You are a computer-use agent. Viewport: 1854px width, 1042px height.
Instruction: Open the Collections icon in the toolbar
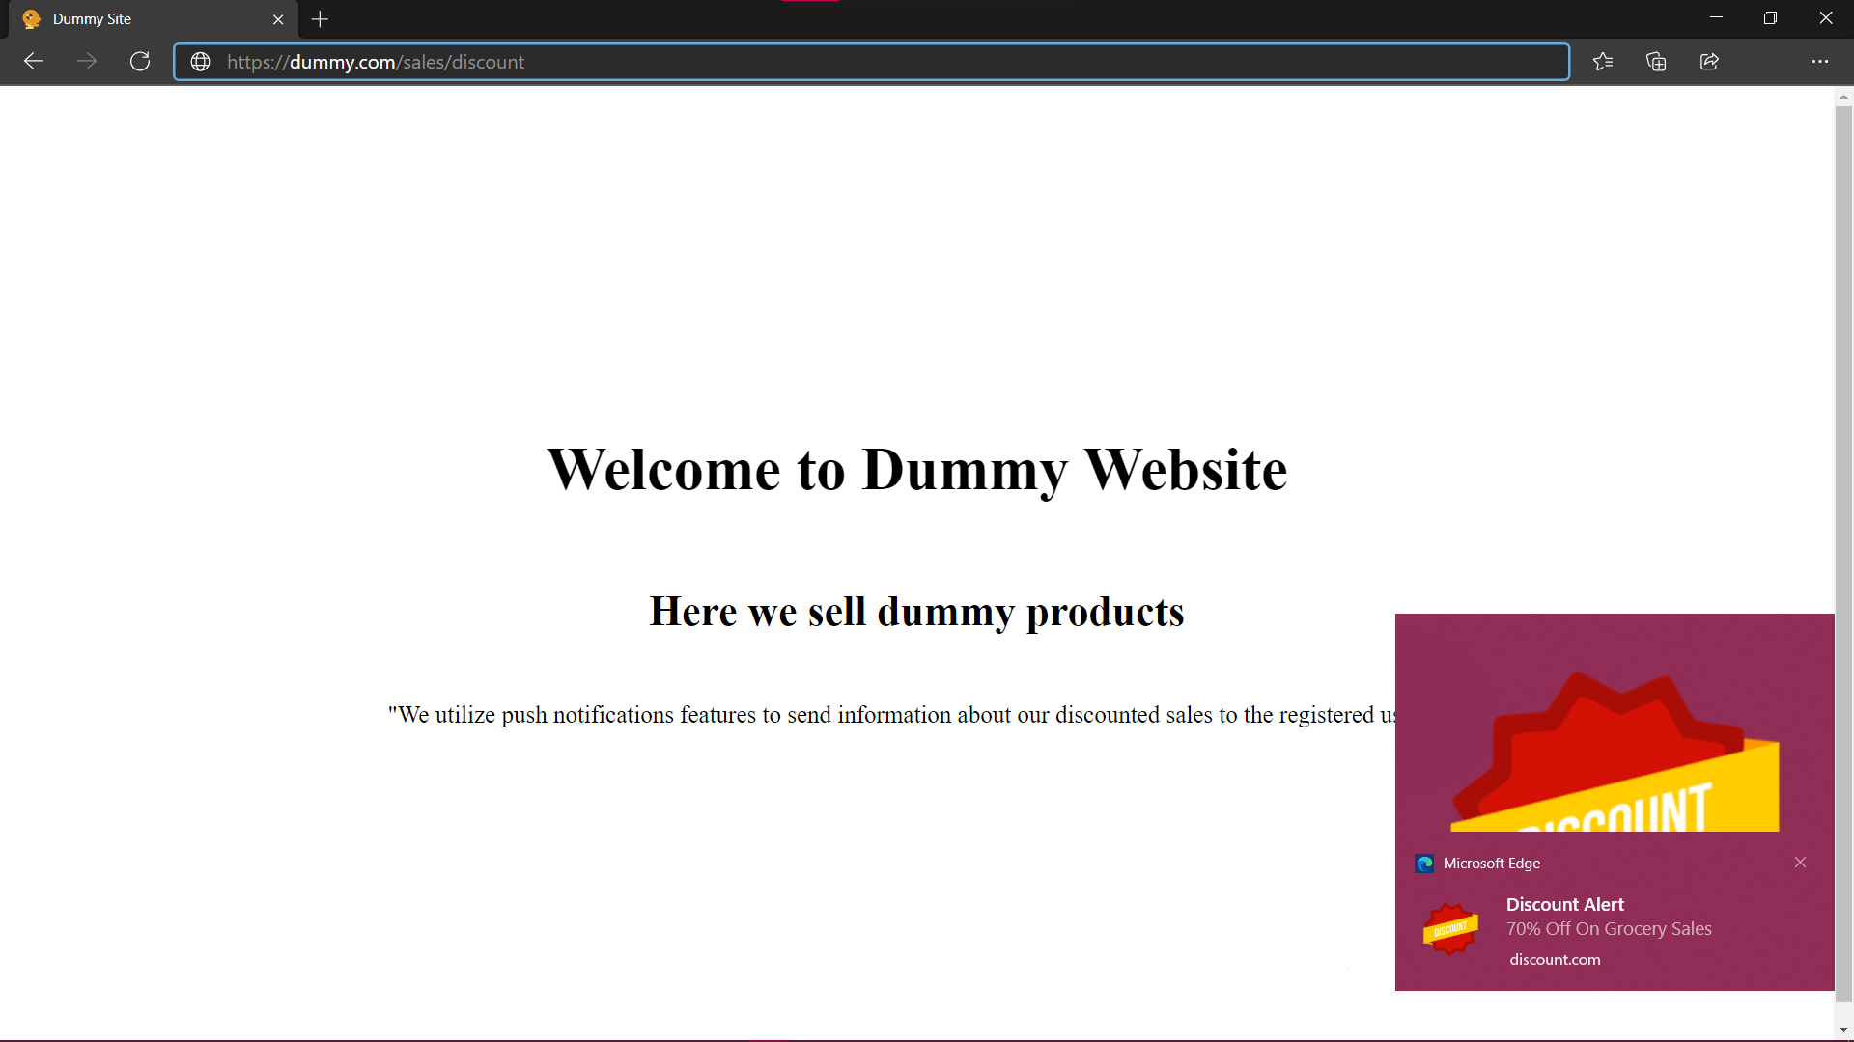point(1656,62)
